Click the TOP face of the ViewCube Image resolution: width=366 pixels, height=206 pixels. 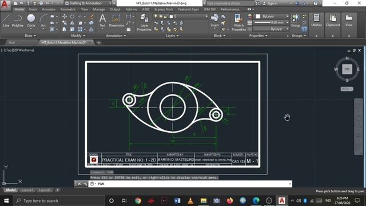[x=347, y=69]
